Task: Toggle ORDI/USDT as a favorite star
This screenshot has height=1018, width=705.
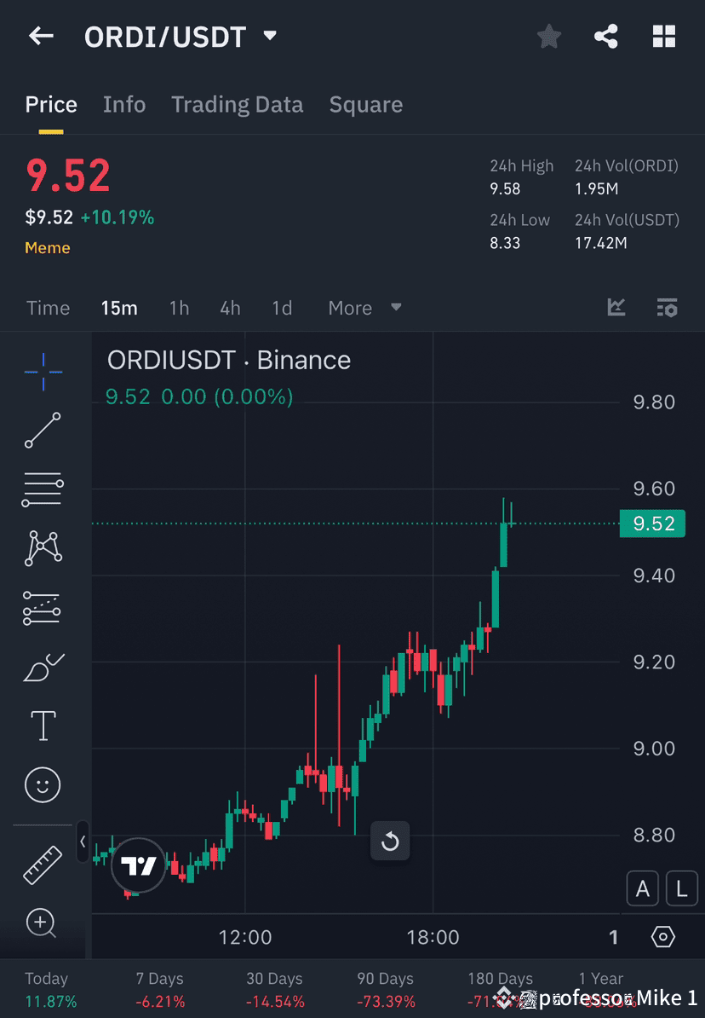Action: tap(548, 36)
